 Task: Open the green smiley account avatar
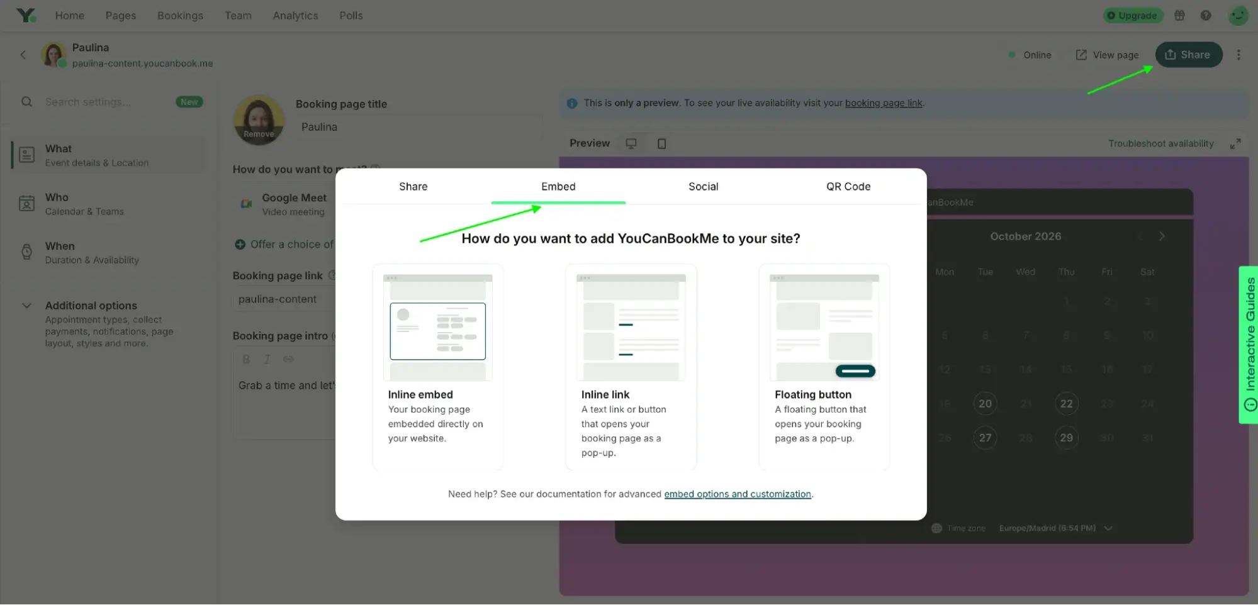coord(1238,15)
